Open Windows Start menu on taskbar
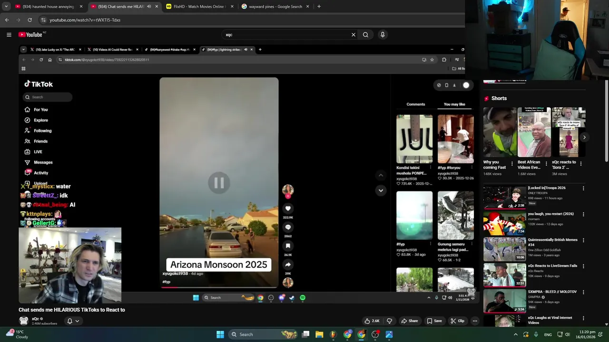Image resolution: width=609 pixels, height=342 pixels. coord(220,334)
